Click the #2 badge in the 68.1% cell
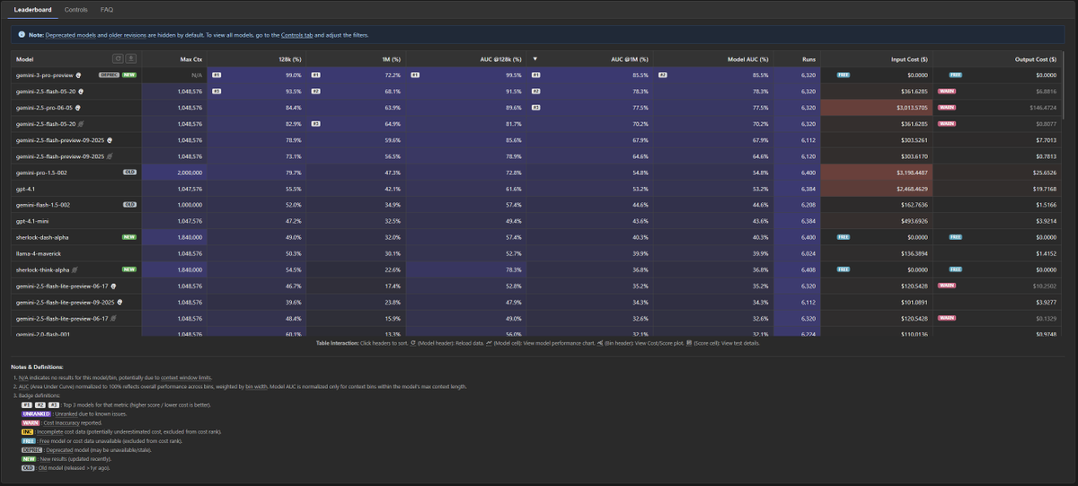This screenshot has height=486, width=1078. click(x=315, y=91)
